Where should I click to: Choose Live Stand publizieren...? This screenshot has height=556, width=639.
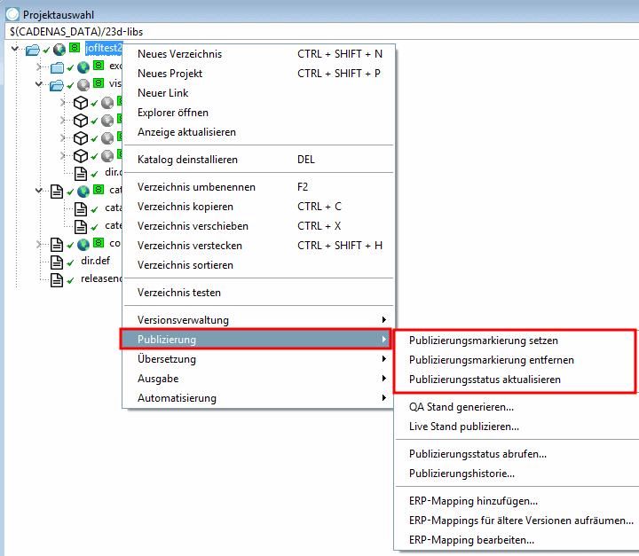[x=464, y=427]
